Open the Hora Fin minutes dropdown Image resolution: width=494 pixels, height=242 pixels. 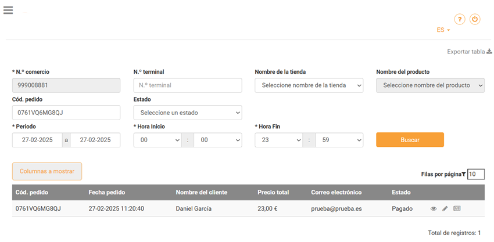(x=339, y=140)
